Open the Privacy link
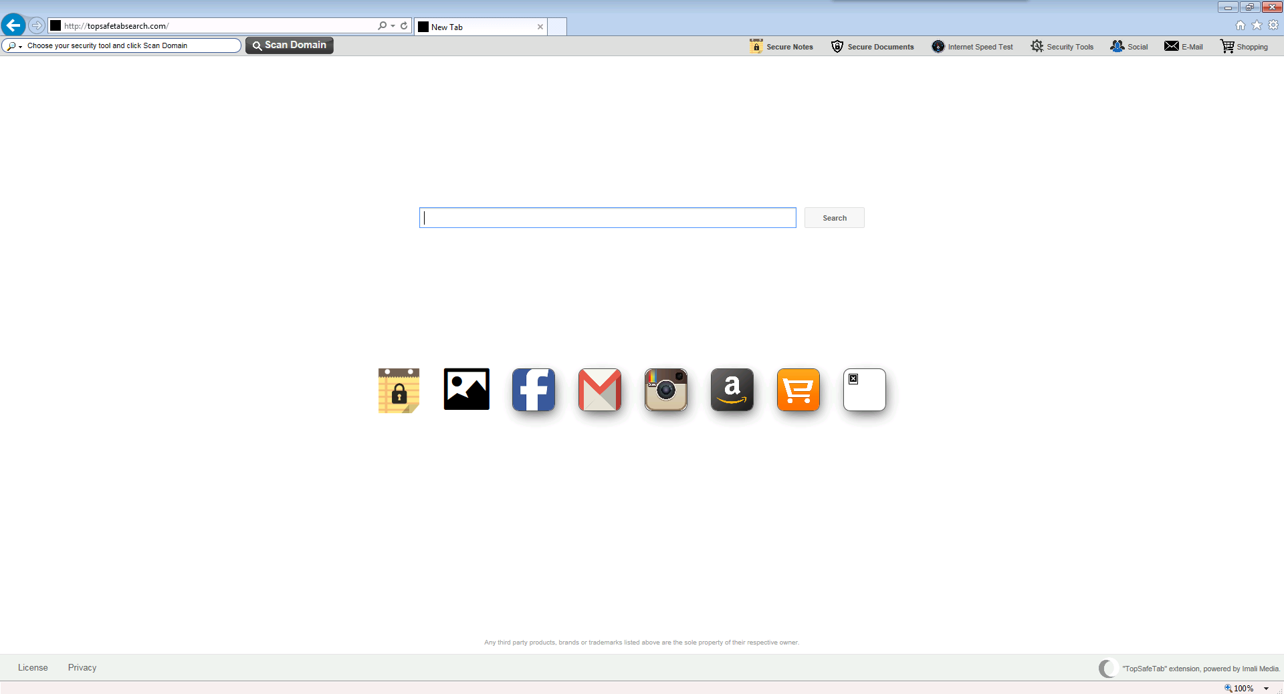The image size is (1284, 694). coord(82,667)
